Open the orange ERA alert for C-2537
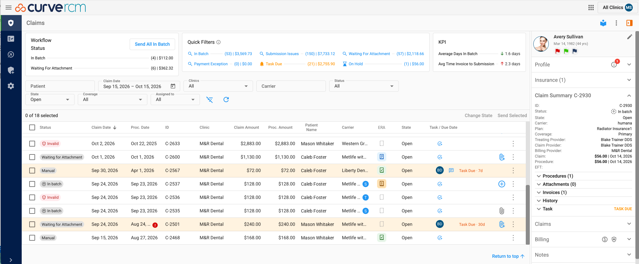The image size is (639, 264). [x=382, y=184]
